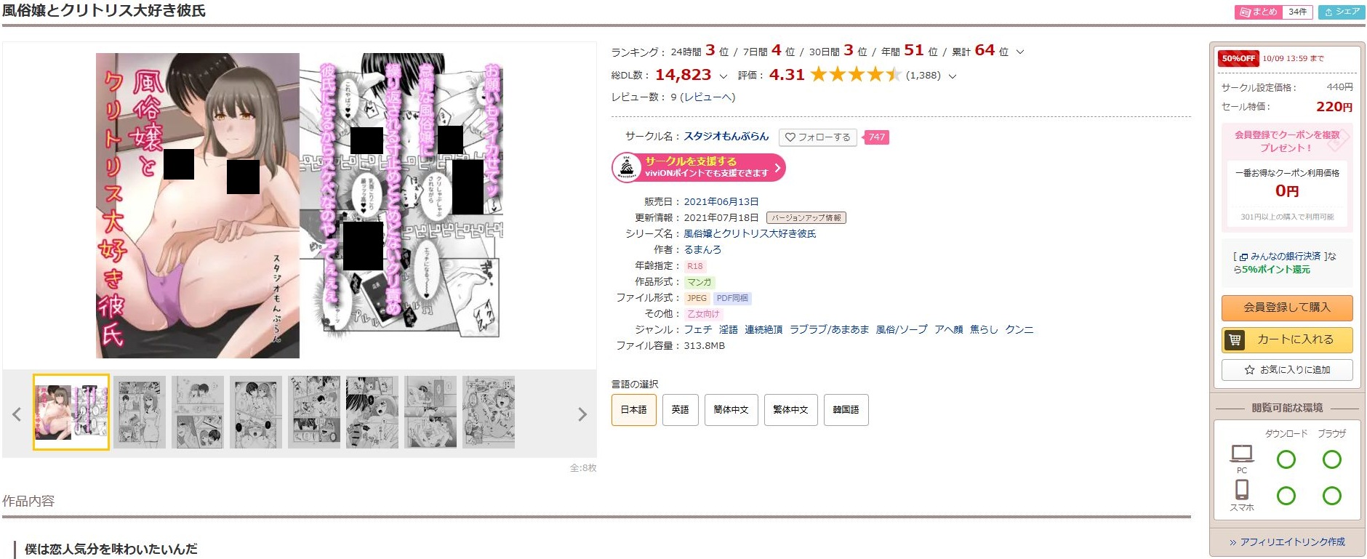Select the second sample page thumbnail

tap(140, 412)
